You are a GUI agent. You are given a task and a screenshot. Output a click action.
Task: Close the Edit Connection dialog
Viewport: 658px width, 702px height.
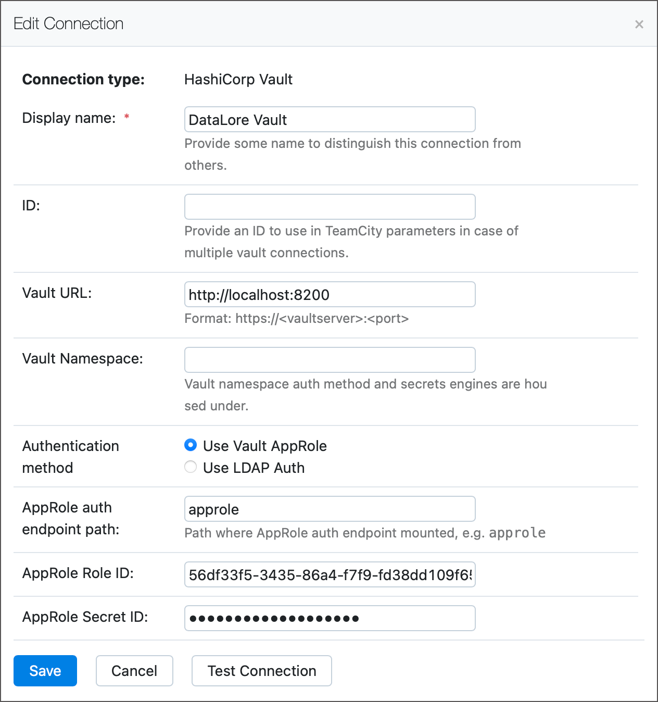tap(639, 24)
